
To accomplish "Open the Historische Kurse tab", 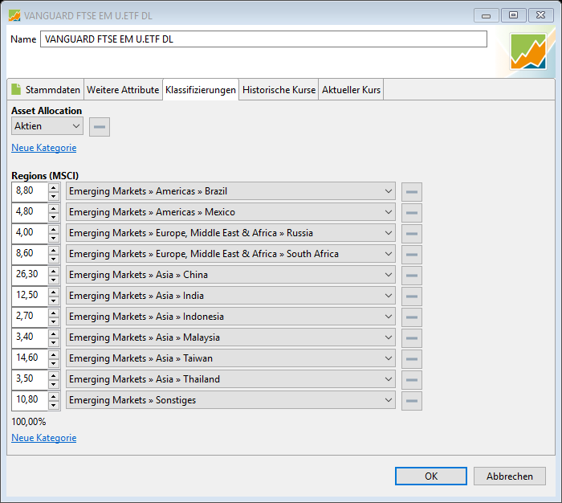I will [279, 90].
